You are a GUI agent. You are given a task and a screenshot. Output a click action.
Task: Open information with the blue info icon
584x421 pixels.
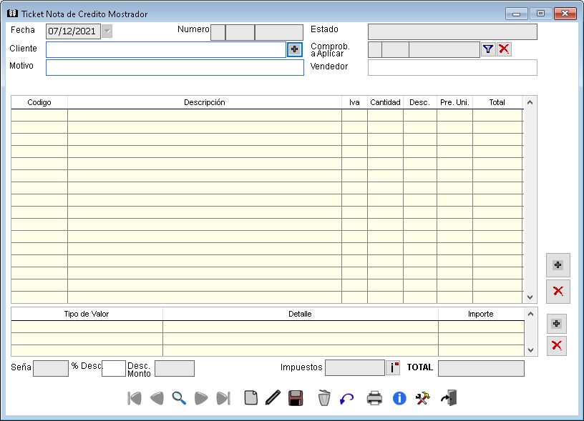pos(399,398)
